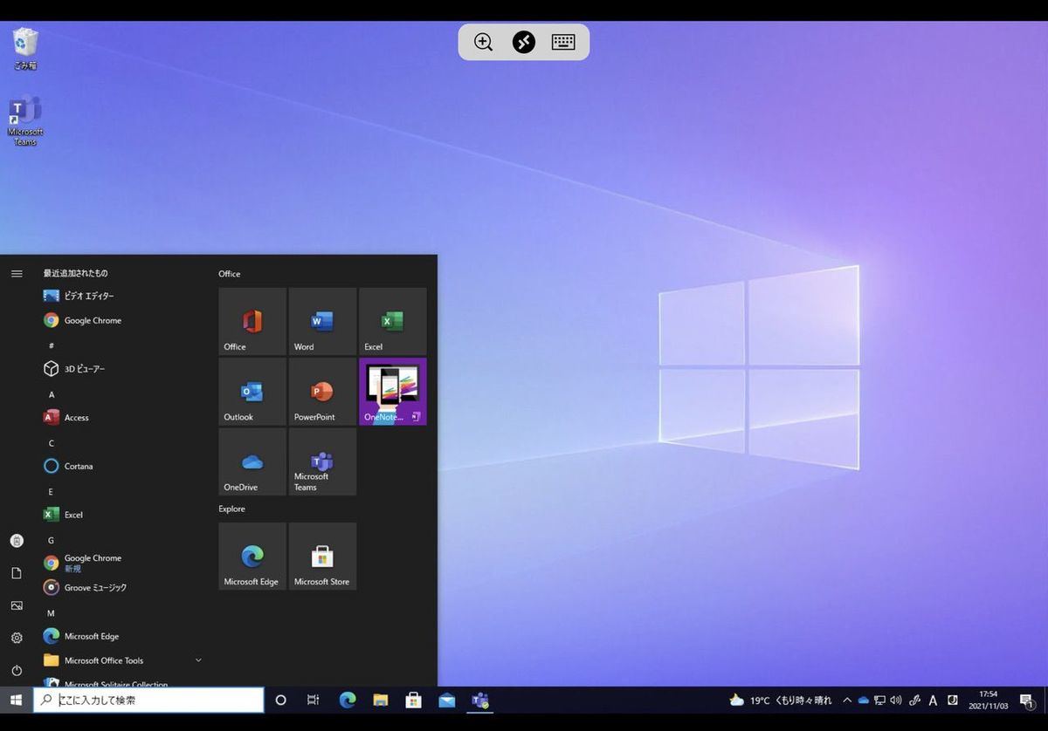Screen dimensions: 1048x731
Task: Select the Microsoft Teams desktop shortcut
Action: [x=25, y=120]
